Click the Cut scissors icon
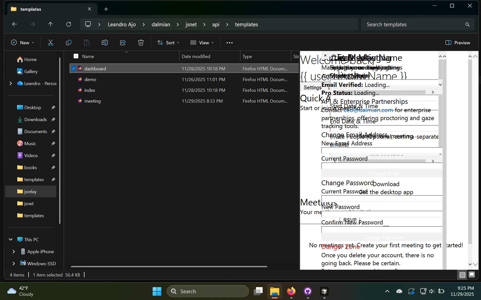 click(51, 43)
